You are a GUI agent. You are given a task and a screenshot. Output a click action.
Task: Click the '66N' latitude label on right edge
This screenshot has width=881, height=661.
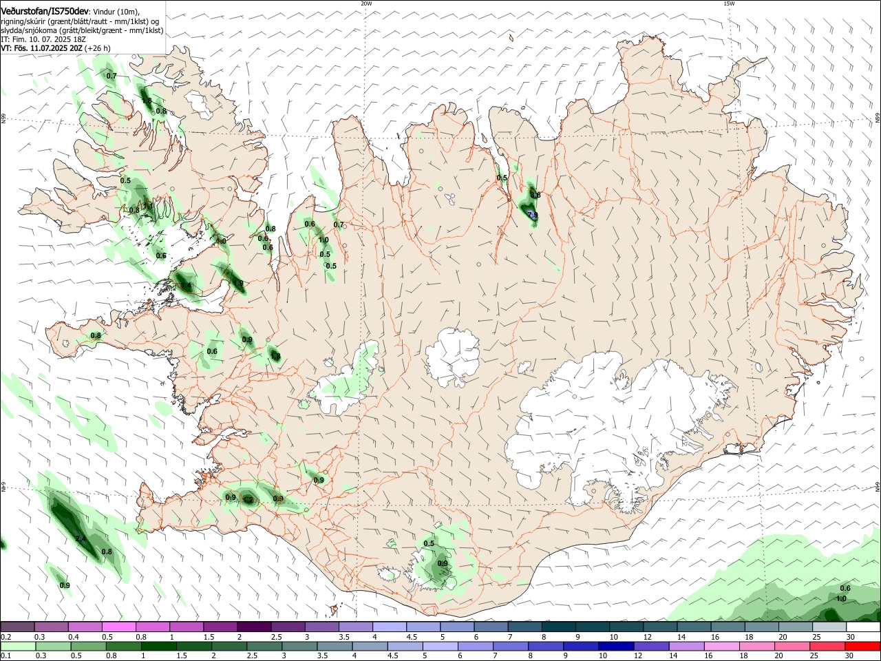click(x=878, y=117)
